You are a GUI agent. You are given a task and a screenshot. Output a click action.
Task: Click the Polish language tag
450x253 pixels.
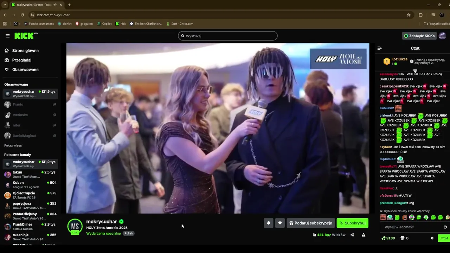click(x=129, y=233)
